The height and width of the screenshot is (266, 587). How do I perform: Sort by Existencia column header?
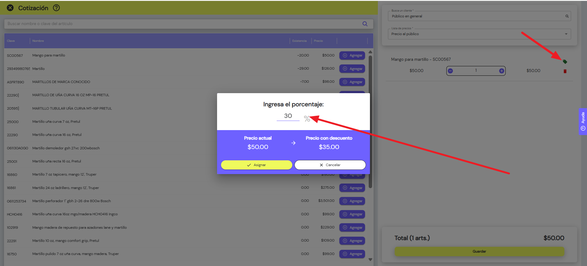pos(299,41)
